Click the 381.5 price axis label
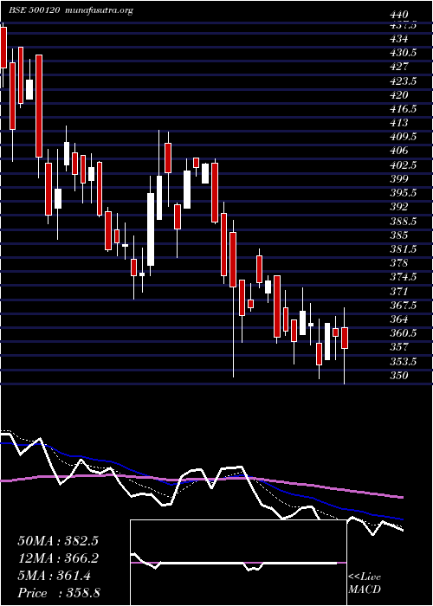The image size is (433, 606). coord(404,248)
